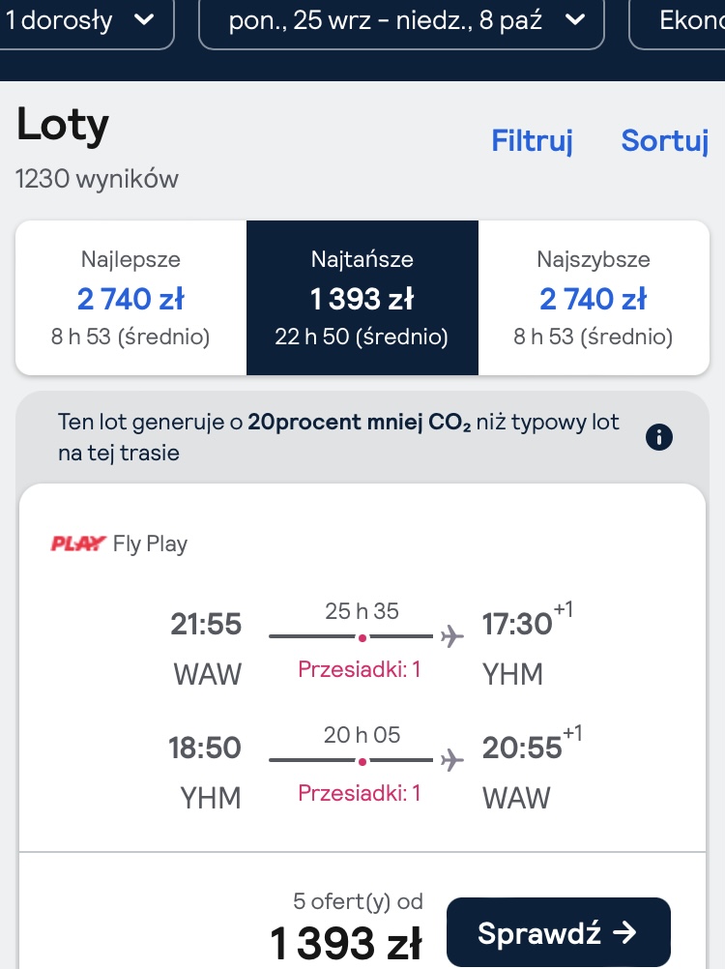Click the 1 393 zł offer price
725x969 pixels.
[x=346, y=943]
